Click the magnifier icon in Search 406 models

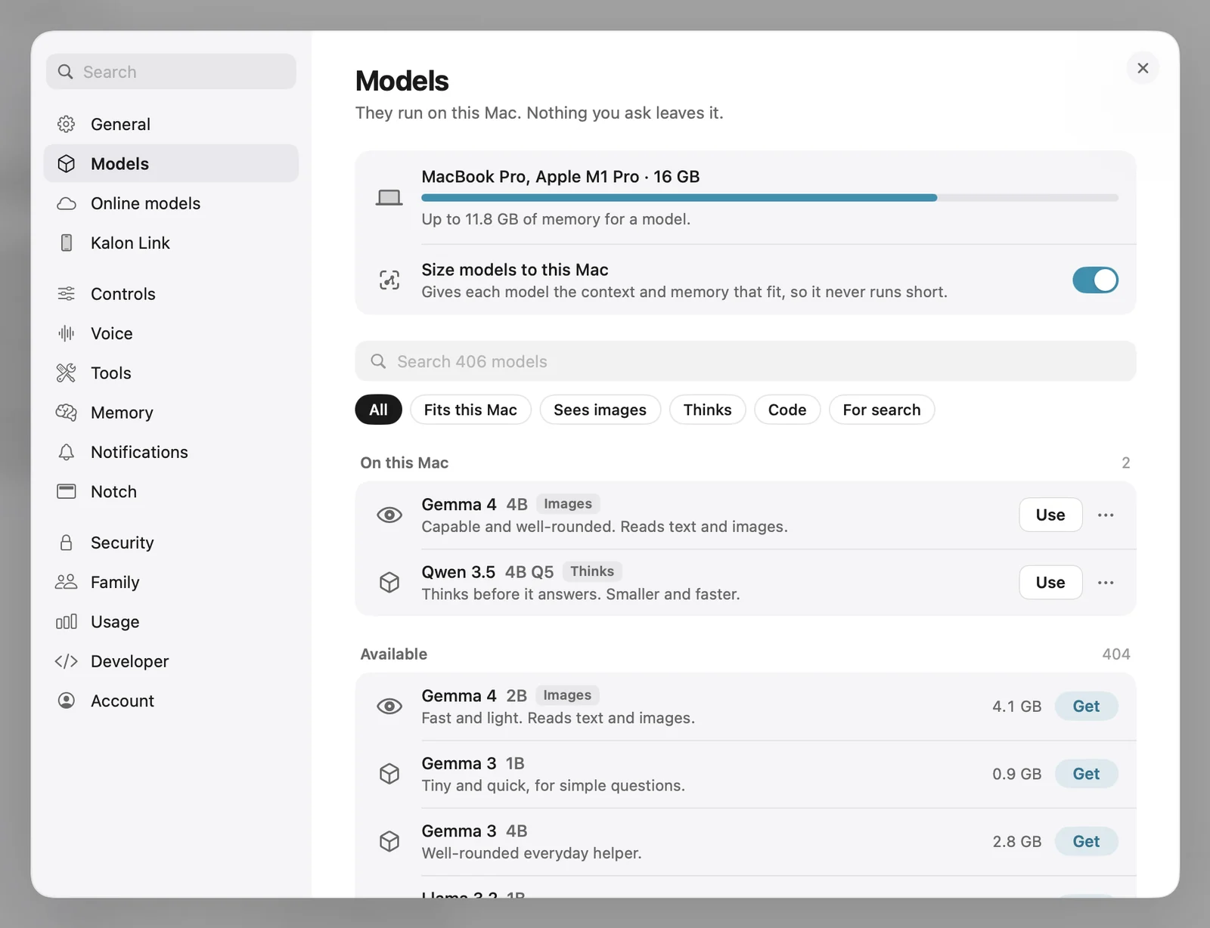pyautogui.click(x=378, y=361)
